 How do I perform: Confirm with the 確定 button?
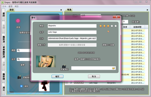[x=57, y=76]
